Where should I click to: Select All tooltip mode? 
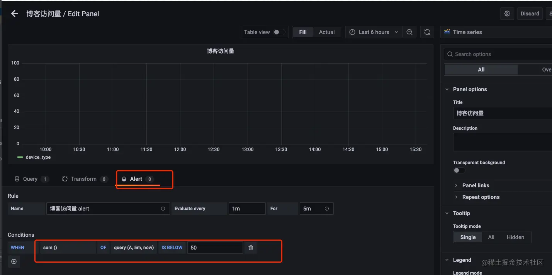point(491,237)
